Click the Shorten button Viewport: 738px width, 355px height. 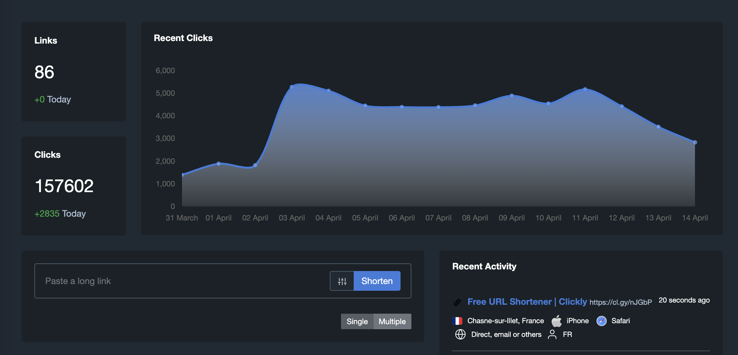(377, 281)
